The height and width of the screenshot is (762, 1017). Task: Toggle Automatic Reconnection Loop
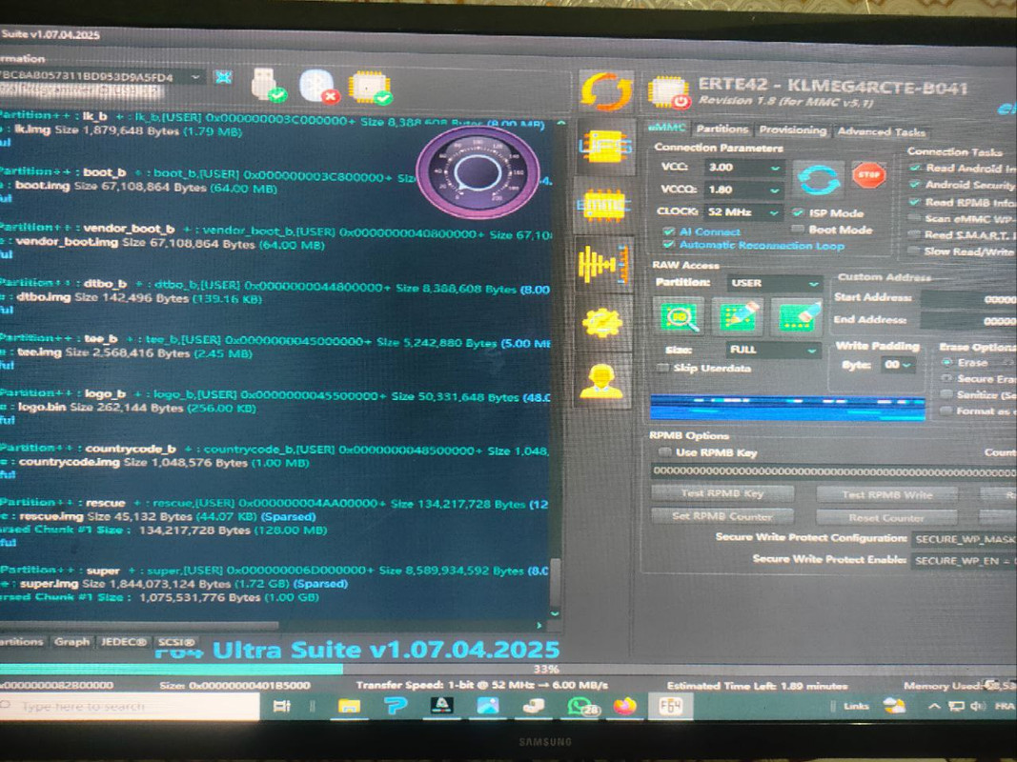click(x=669, y=244)
